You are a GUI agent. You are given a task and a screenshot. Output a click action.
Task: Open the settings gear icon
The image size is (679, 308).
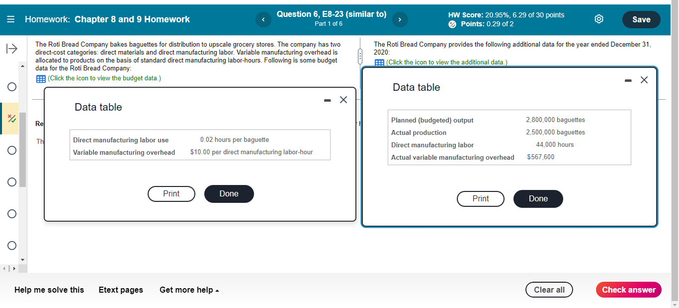(x=599, y=19)
